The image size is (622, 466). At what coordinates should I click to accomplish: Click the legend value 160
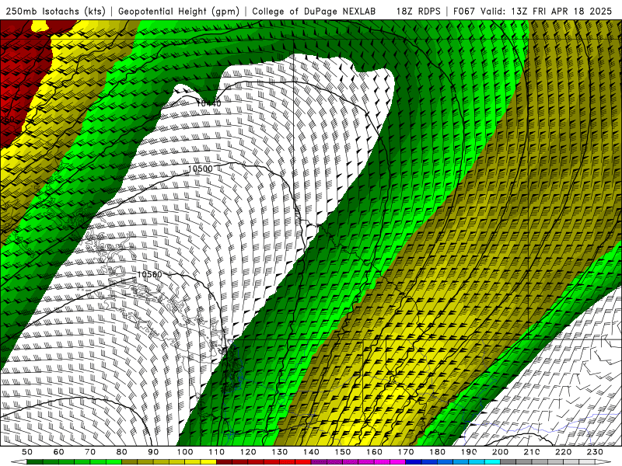click(x=374, y=452)
